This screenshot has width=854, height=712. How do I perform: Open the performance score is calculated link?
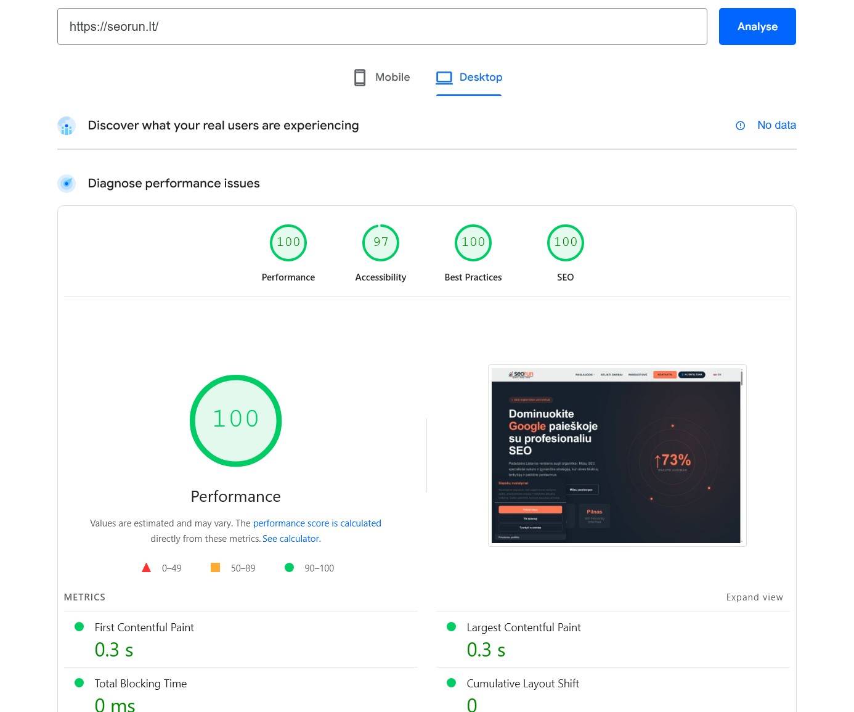click(x=317, y=523)
